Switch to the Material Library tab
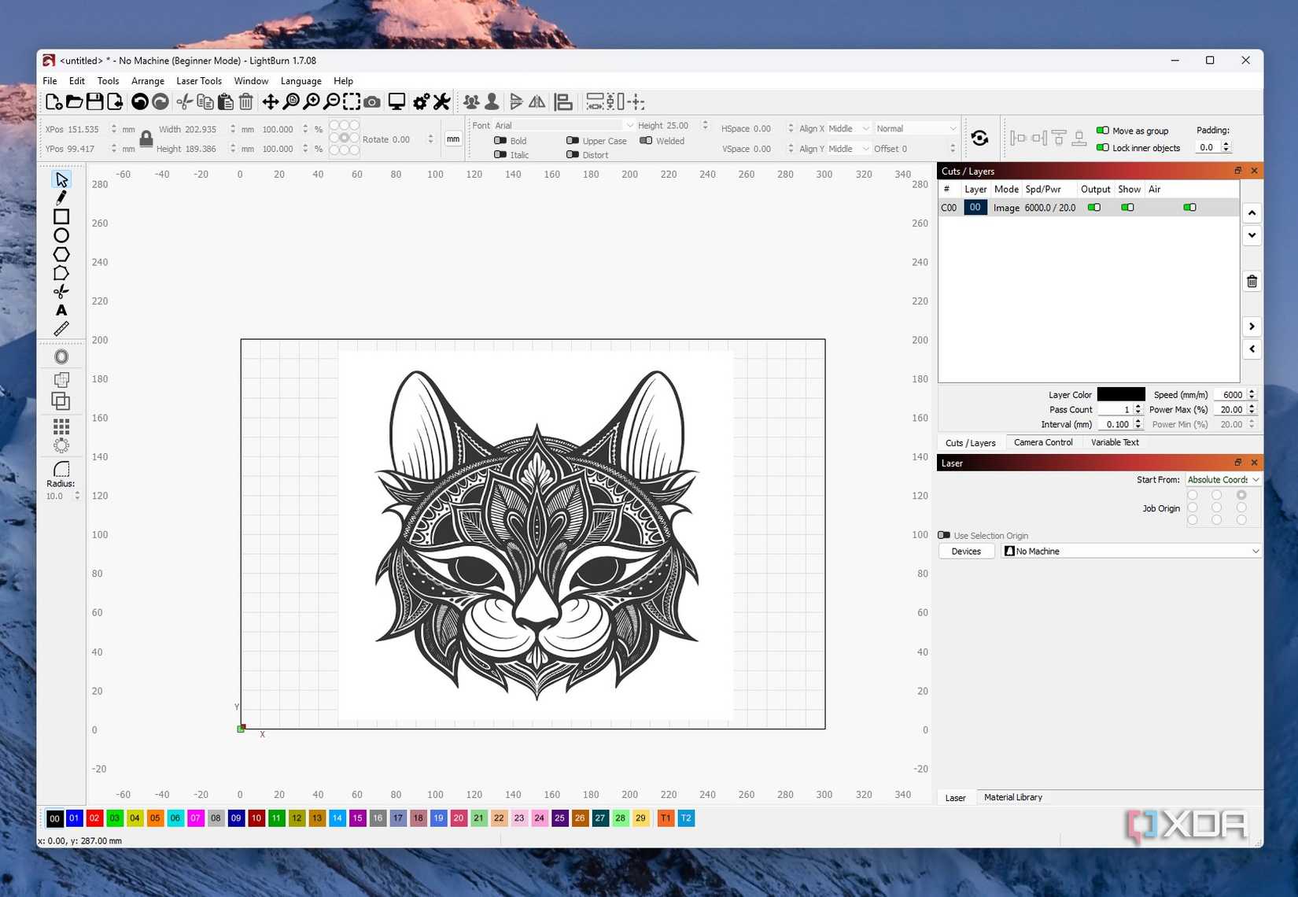 (x=1012, y=797)
